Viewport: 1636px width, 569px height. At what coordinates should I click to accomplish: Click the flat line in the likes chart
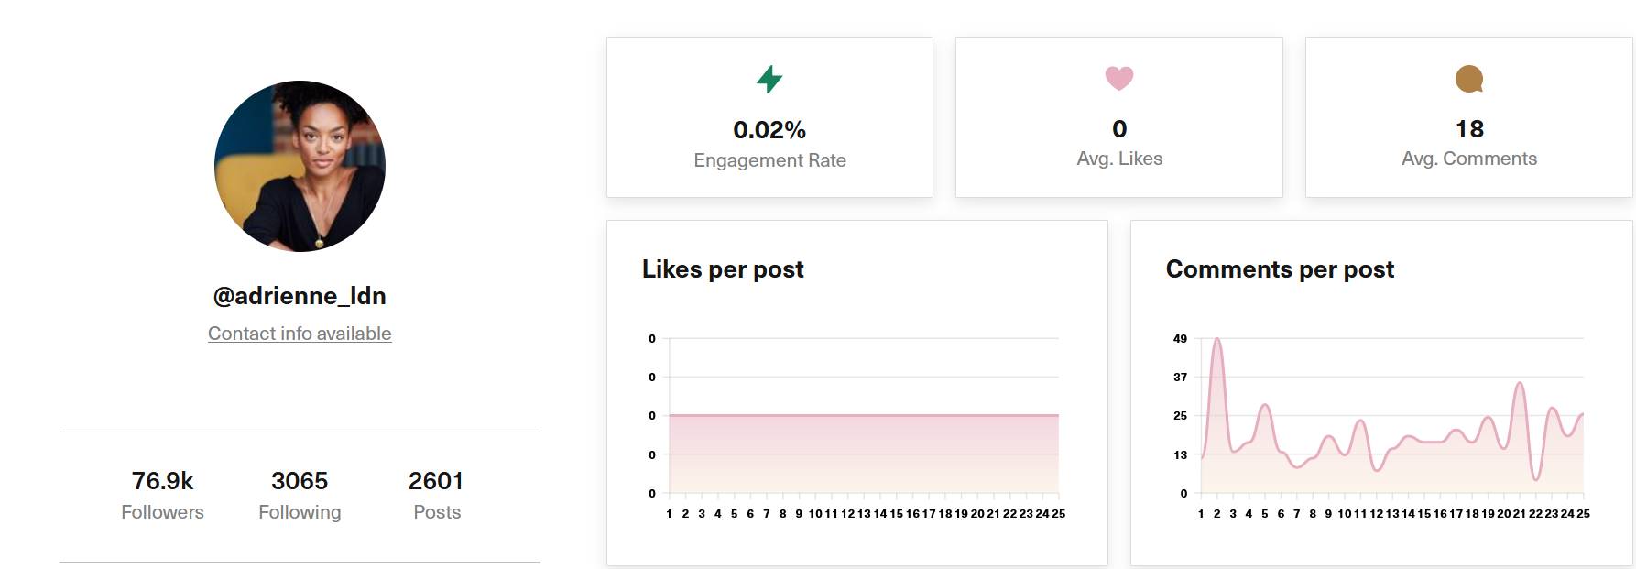[x=864, y=415]
